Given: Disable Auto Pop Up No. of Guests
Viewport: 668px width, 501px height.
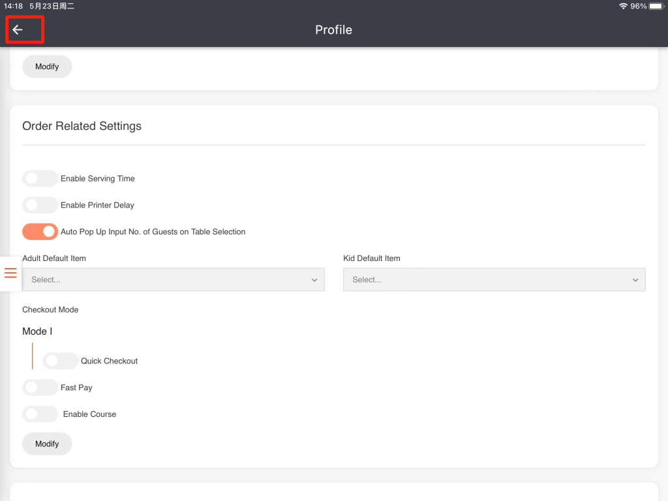Looking at the screenshot, I should click(40, 232).
